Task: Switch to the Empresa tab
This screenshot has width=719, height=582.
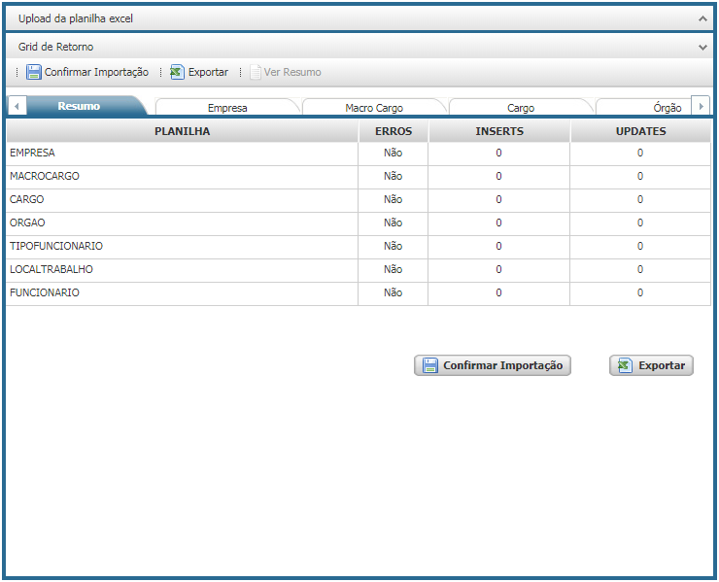Action: pyautogui.click(x=226, y=108)
